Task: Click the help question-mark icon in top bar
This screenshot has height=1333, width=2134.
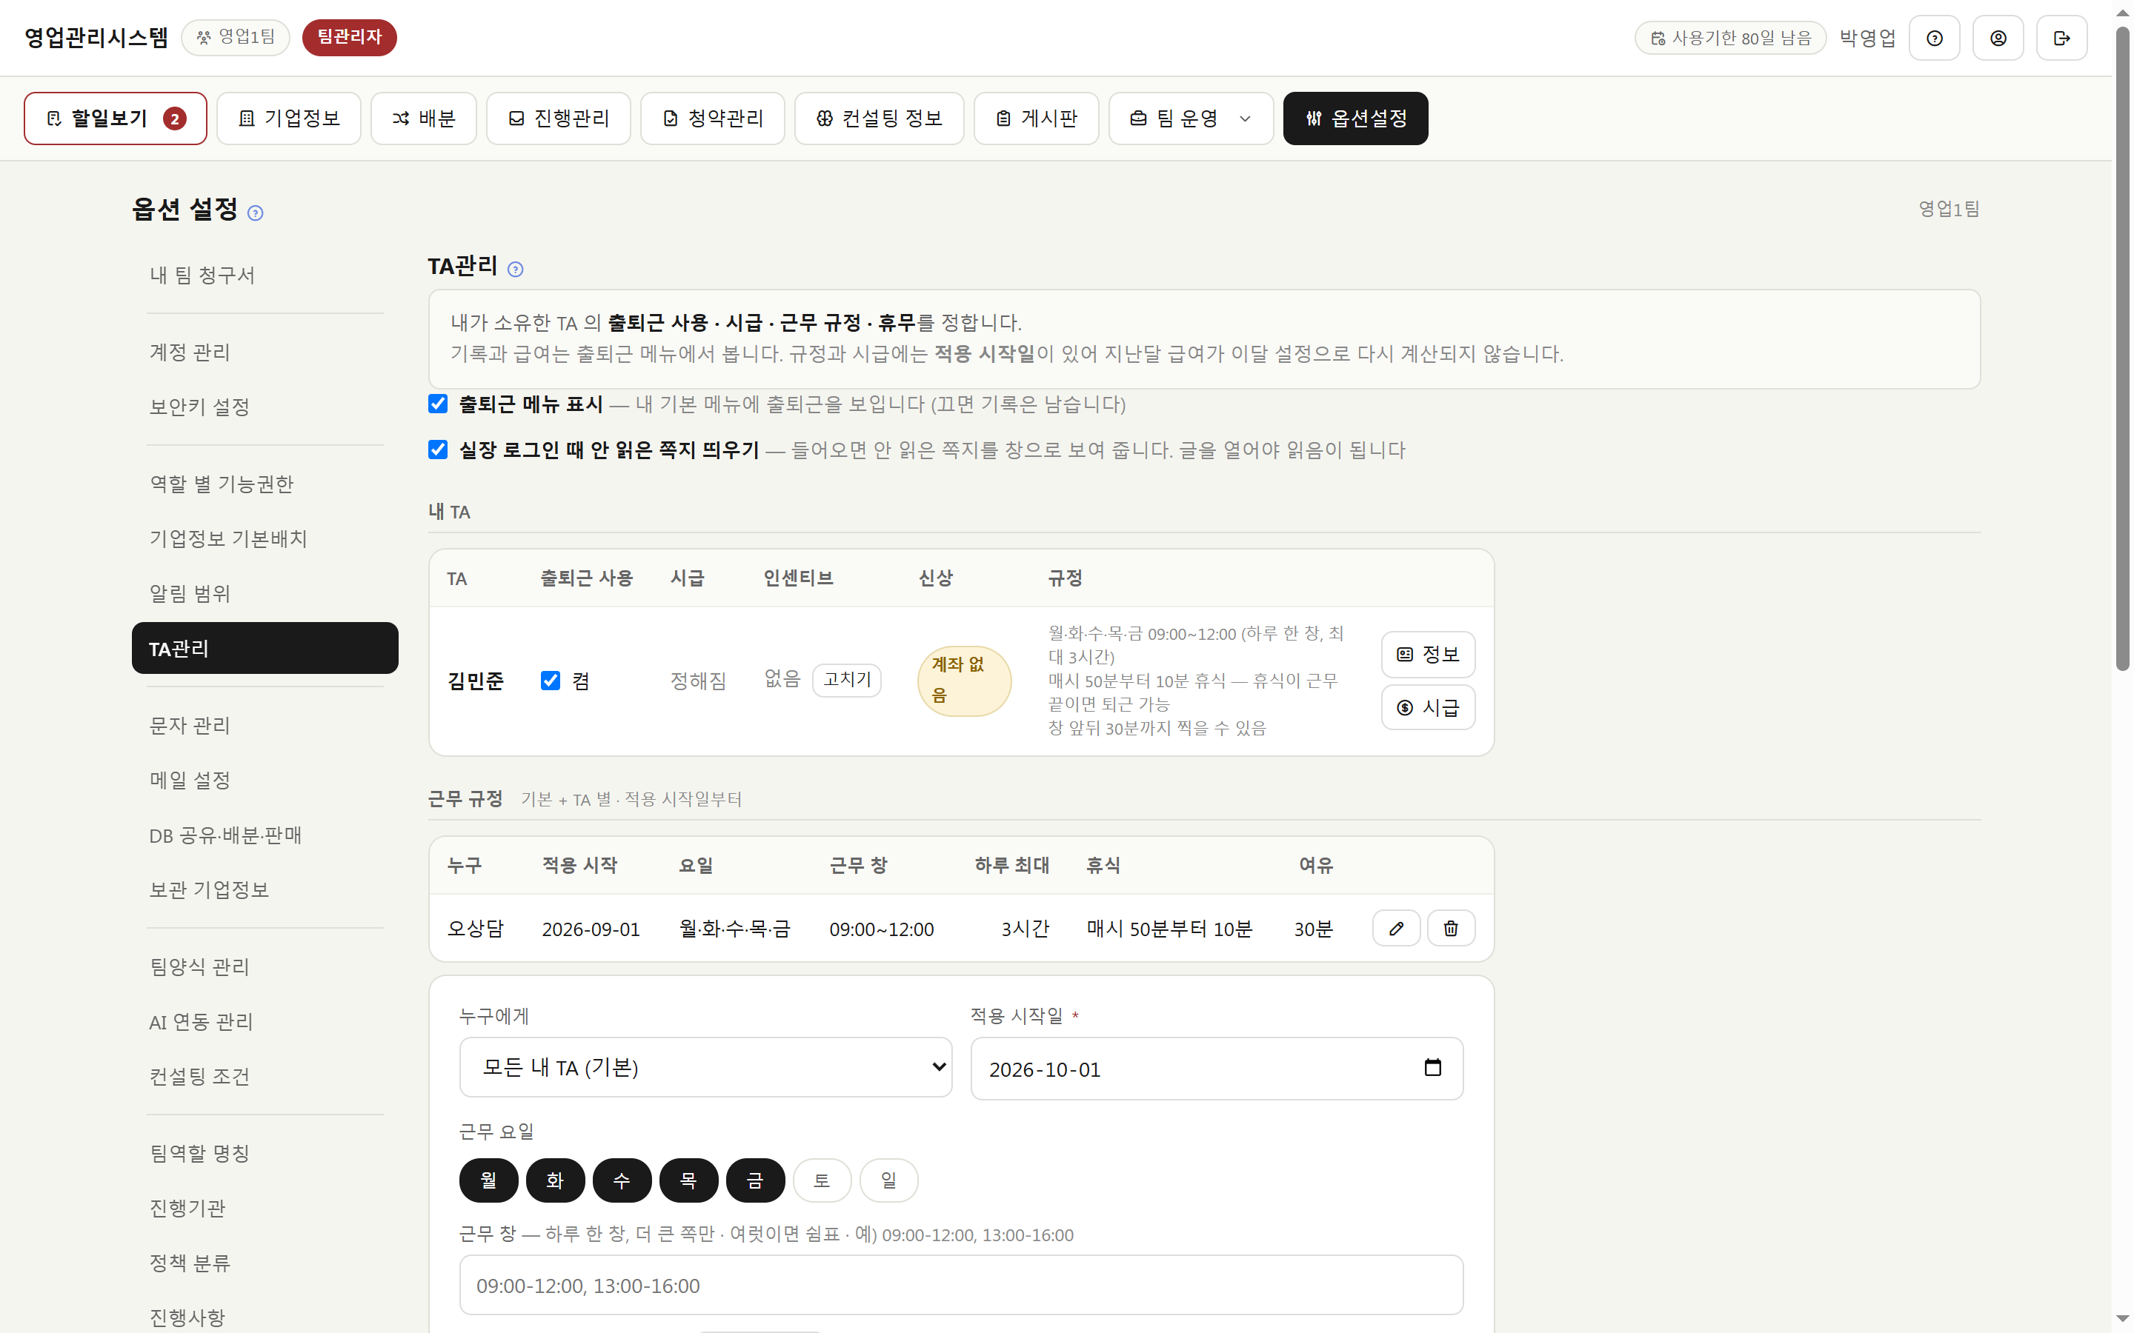Action: tap(1934, 38)
